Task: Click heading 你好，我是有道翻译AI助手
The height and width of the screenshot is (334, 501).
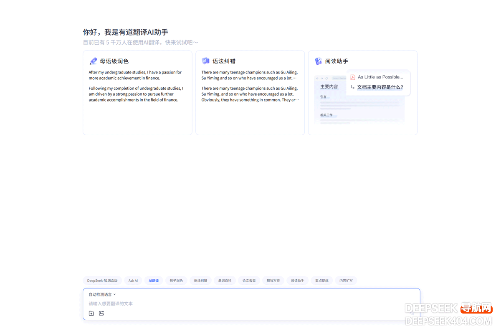Action: pos(126,32)
